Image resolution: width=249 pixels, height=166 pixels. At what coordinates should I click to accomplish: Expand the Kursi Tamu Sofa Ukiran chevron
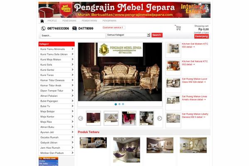[x=72, y=54]
